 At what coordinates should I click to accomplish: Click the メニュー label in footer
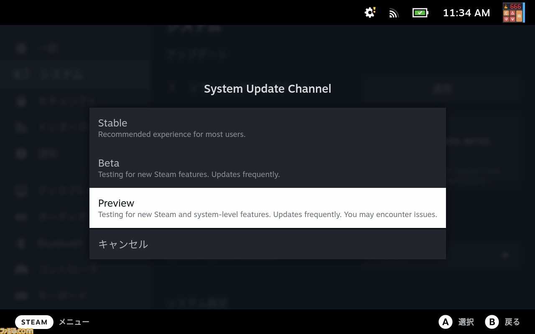coord(74,322)
